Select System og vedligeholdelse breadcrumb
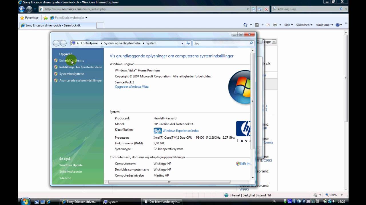This screenshot has width=366, height=205. pos(122,43)
